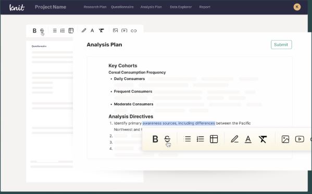
Task: Open the user avatar 'K' menu
Action: click(x=297, y=7)
